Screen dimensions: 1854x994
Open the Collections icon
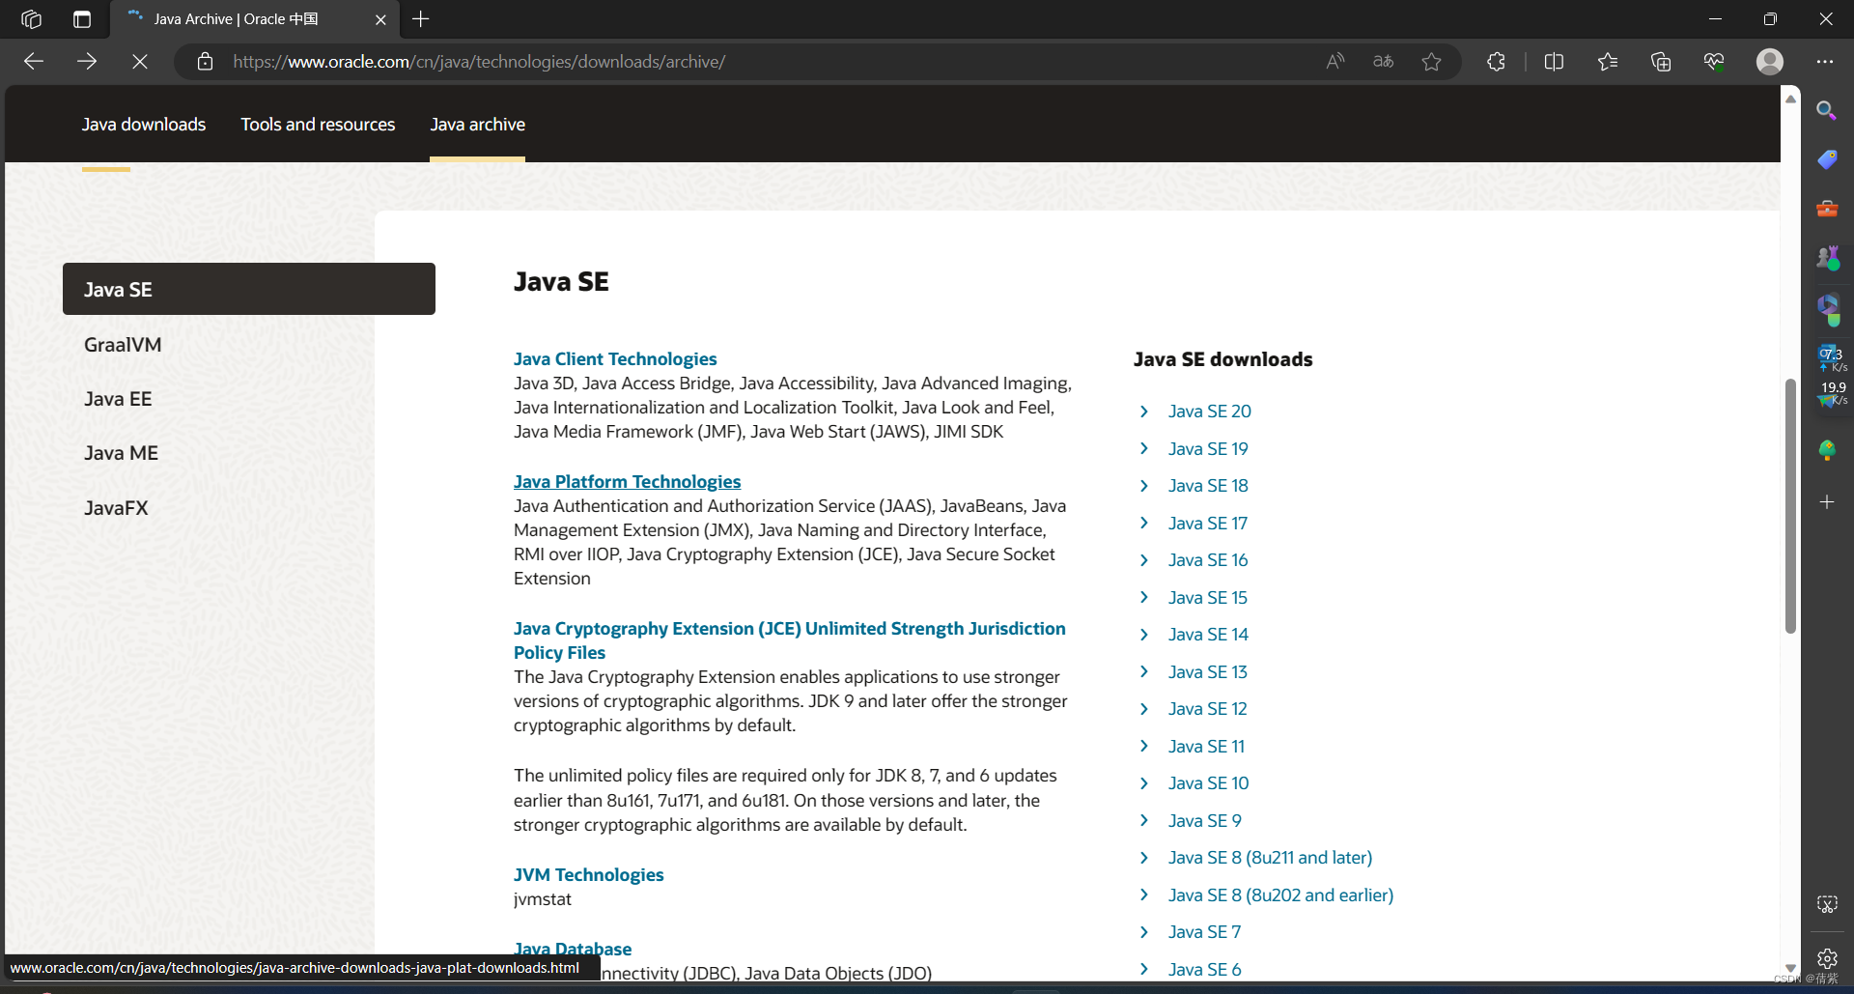(x=1661, y=62)
